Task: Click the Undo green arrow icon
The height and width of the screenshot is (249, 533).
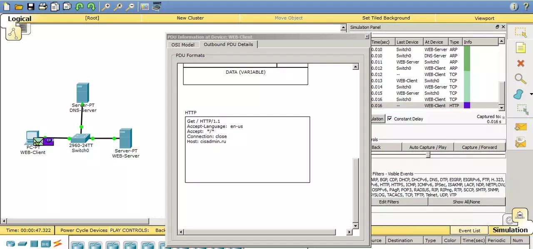Action: click(79, 7)
